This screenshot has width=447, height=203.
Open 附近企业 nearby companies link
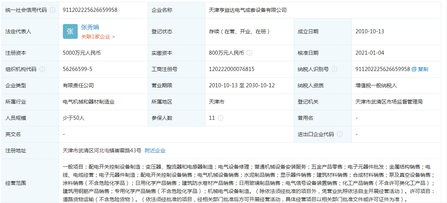coord(155,150)
